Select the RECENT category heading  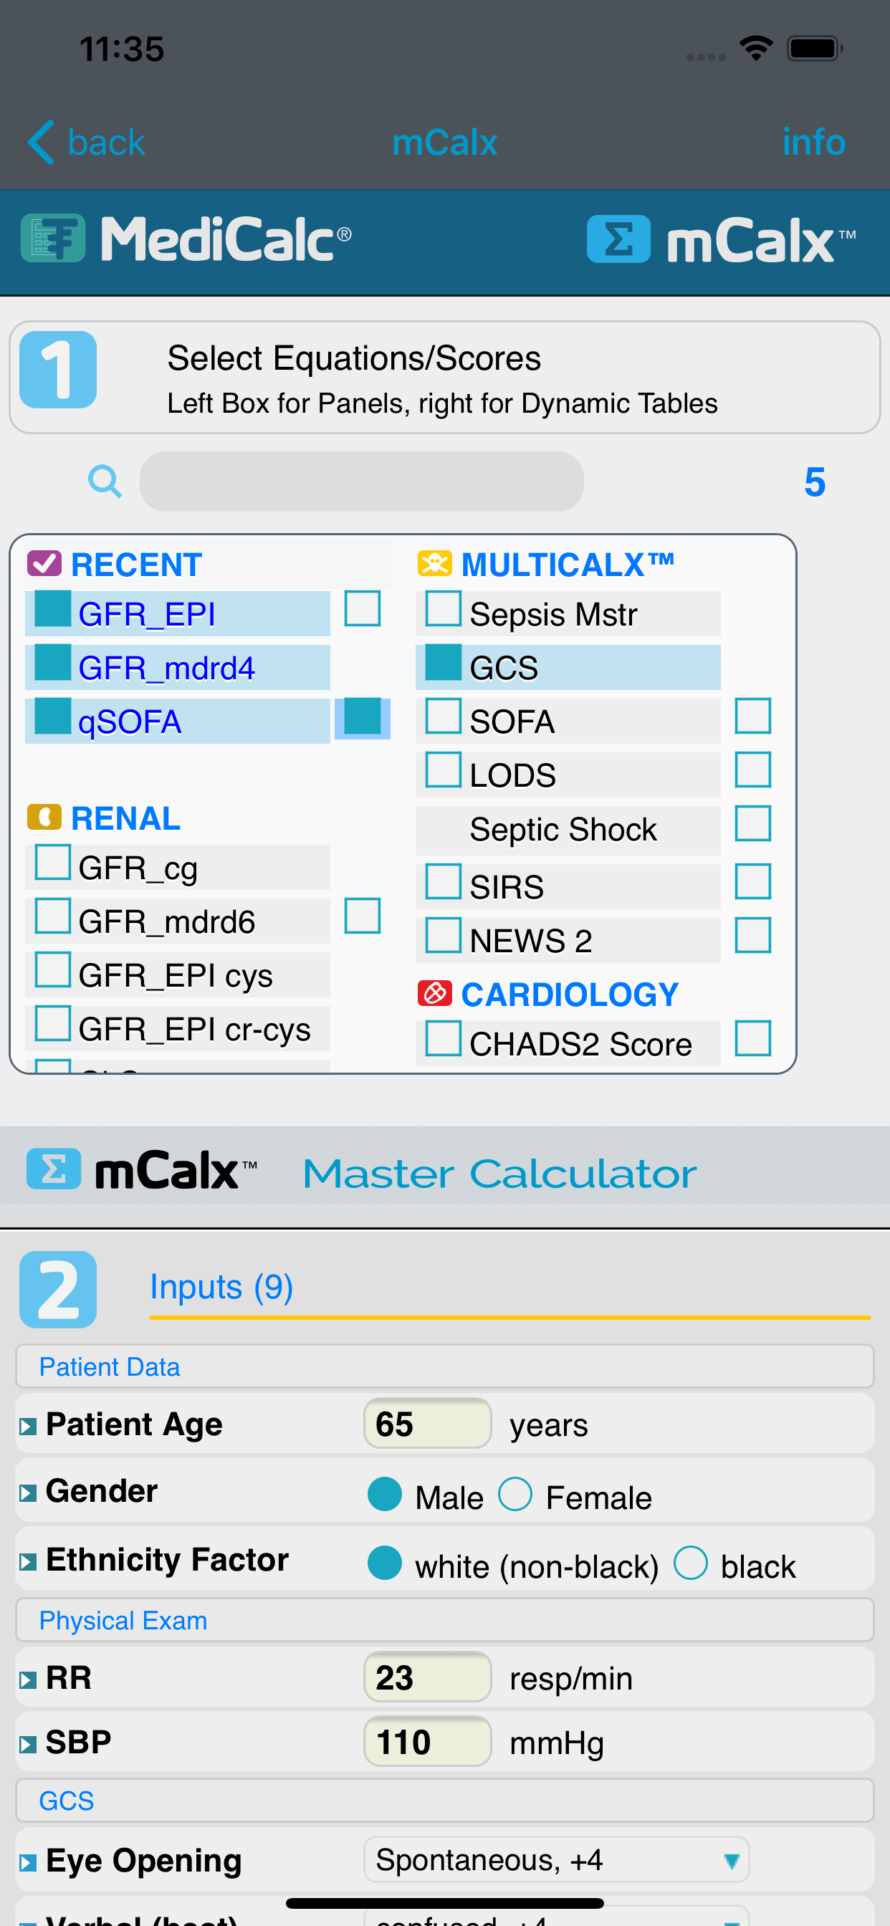pyautogui.click(x=136, y=565)
